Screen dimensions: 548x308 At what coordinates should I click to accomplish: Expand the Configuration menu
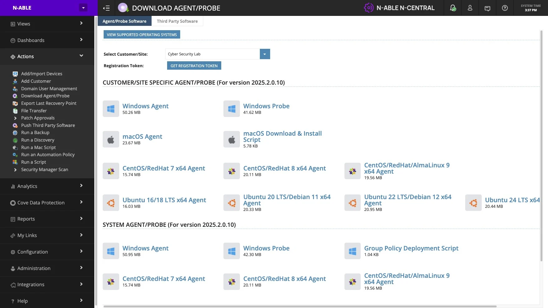pyautogui.click(x=47, y=252)
